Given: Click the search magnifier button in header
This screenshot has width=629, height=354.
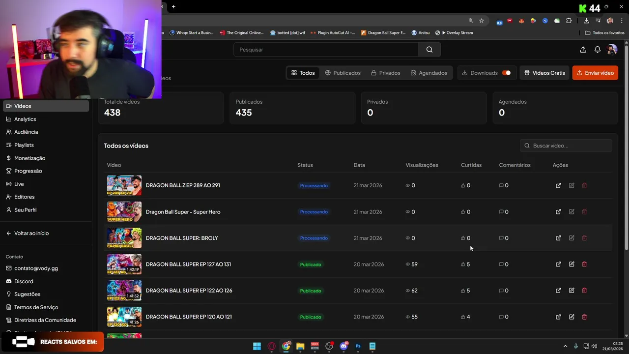Looking at the screenshot, I should tap(429, 50).
